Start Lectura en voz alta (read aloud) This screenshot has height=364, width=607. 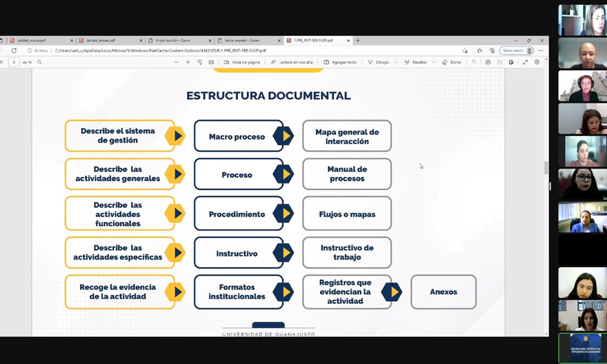pos(291,62)
